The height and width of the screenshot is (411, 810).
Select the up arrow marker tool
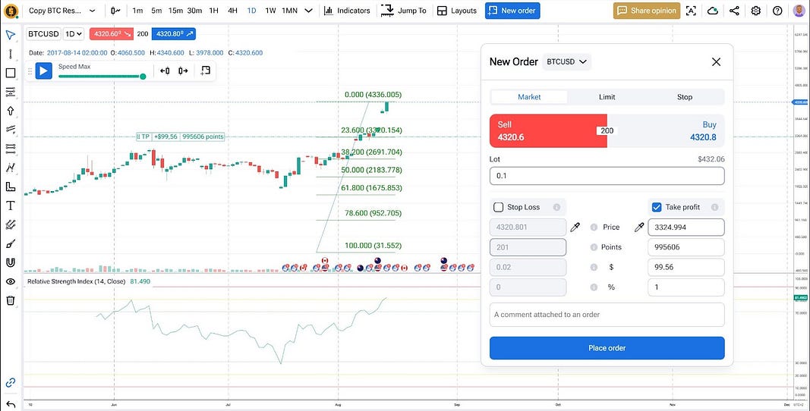11,111
